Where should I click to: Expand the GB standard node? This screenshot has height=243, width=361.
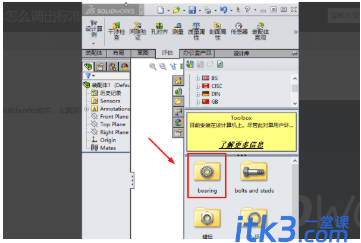[197, 102]
